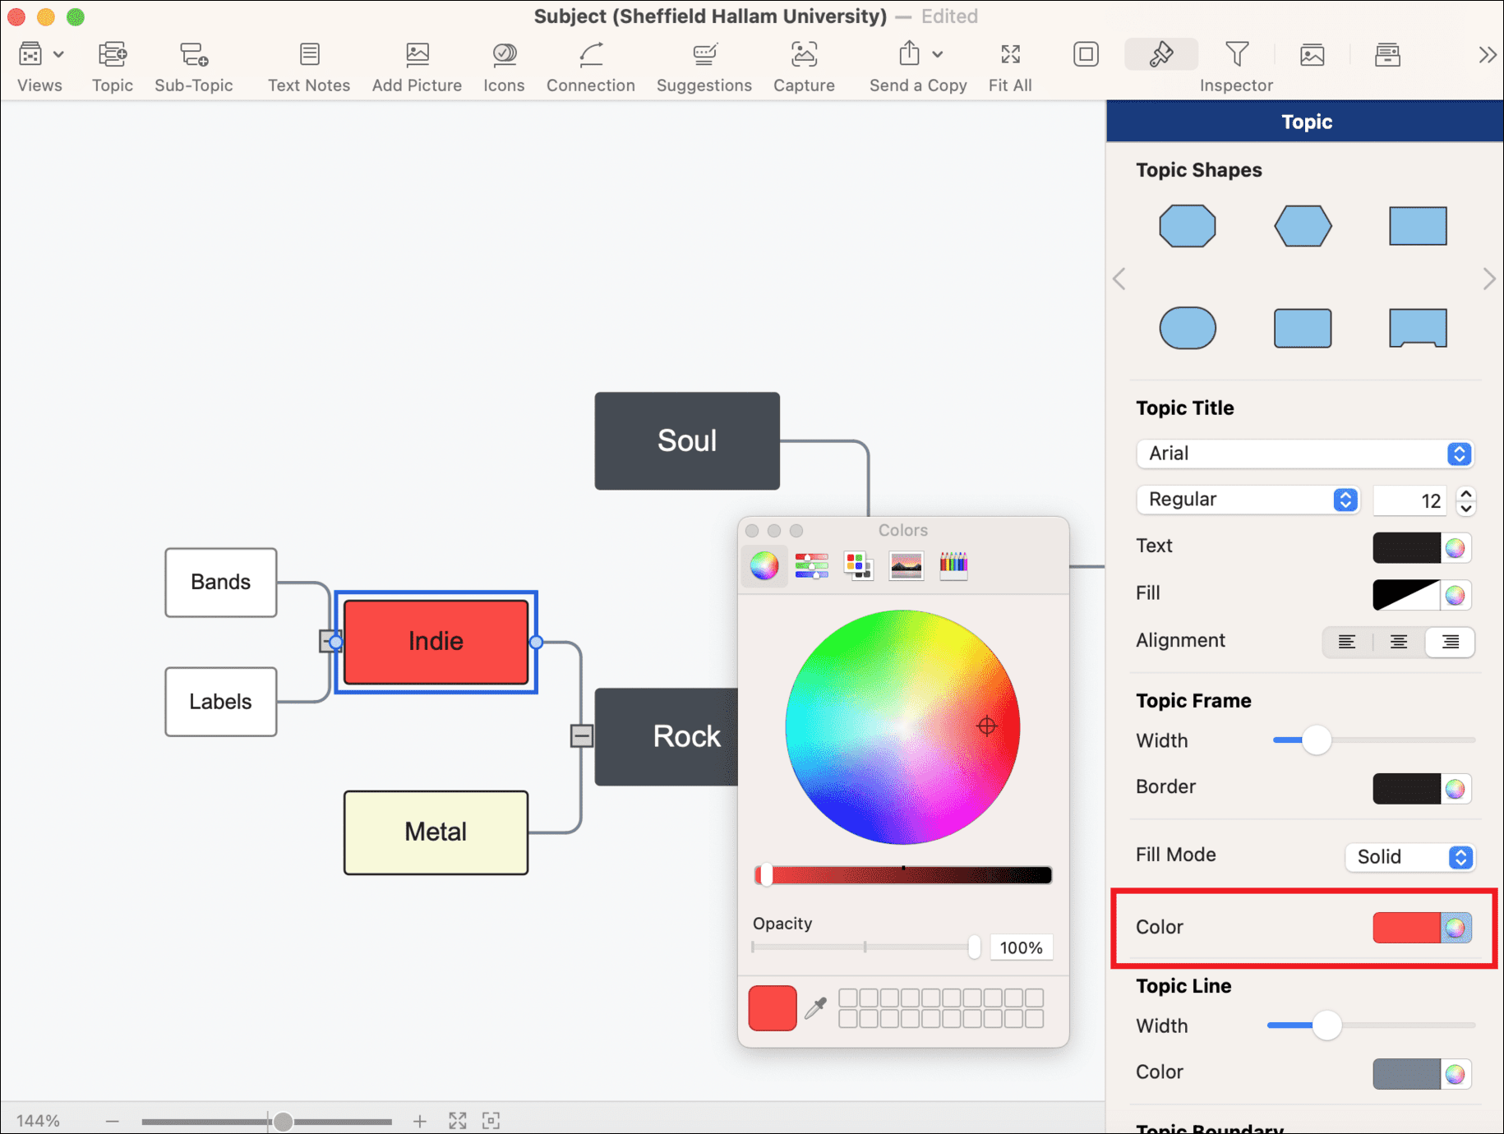This screenshot has height=1134, width=1504.
Task: Select the Soul topic node
Action: 687,441
